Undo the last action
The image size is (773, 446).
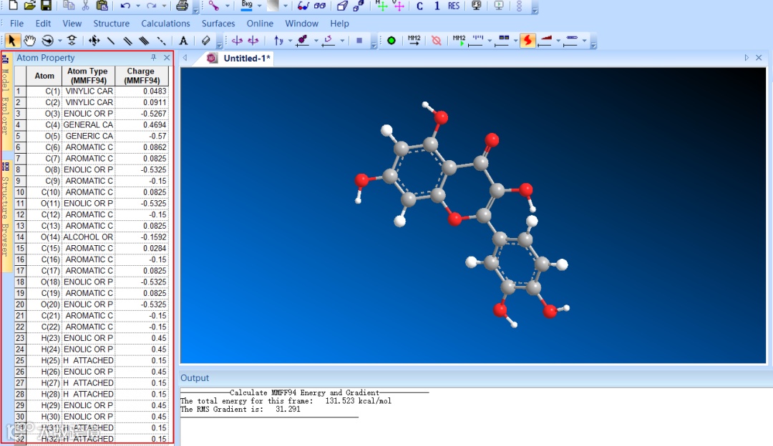(125, 6)
